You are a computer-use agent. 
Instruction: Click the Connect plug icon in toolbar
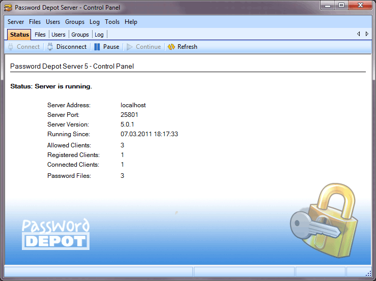point(11,47)
